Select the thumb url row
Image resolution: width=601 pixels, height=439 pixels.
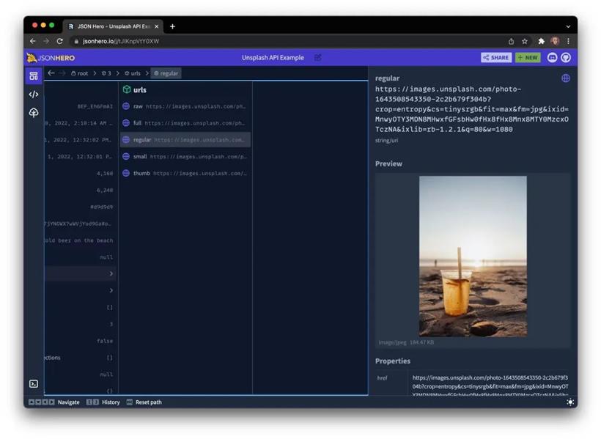185,173
